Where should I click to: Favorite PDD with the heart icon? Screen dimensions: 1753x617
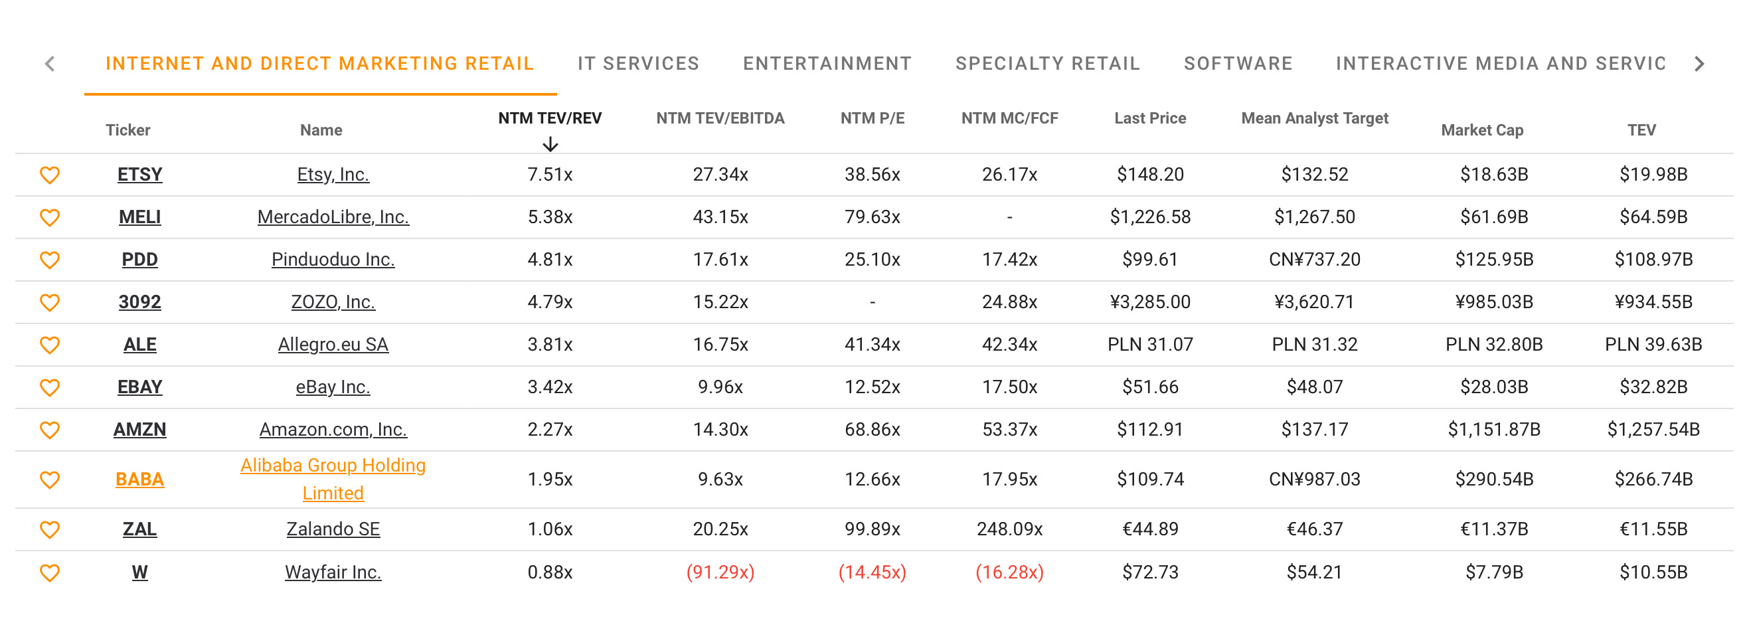click(50, 260)
